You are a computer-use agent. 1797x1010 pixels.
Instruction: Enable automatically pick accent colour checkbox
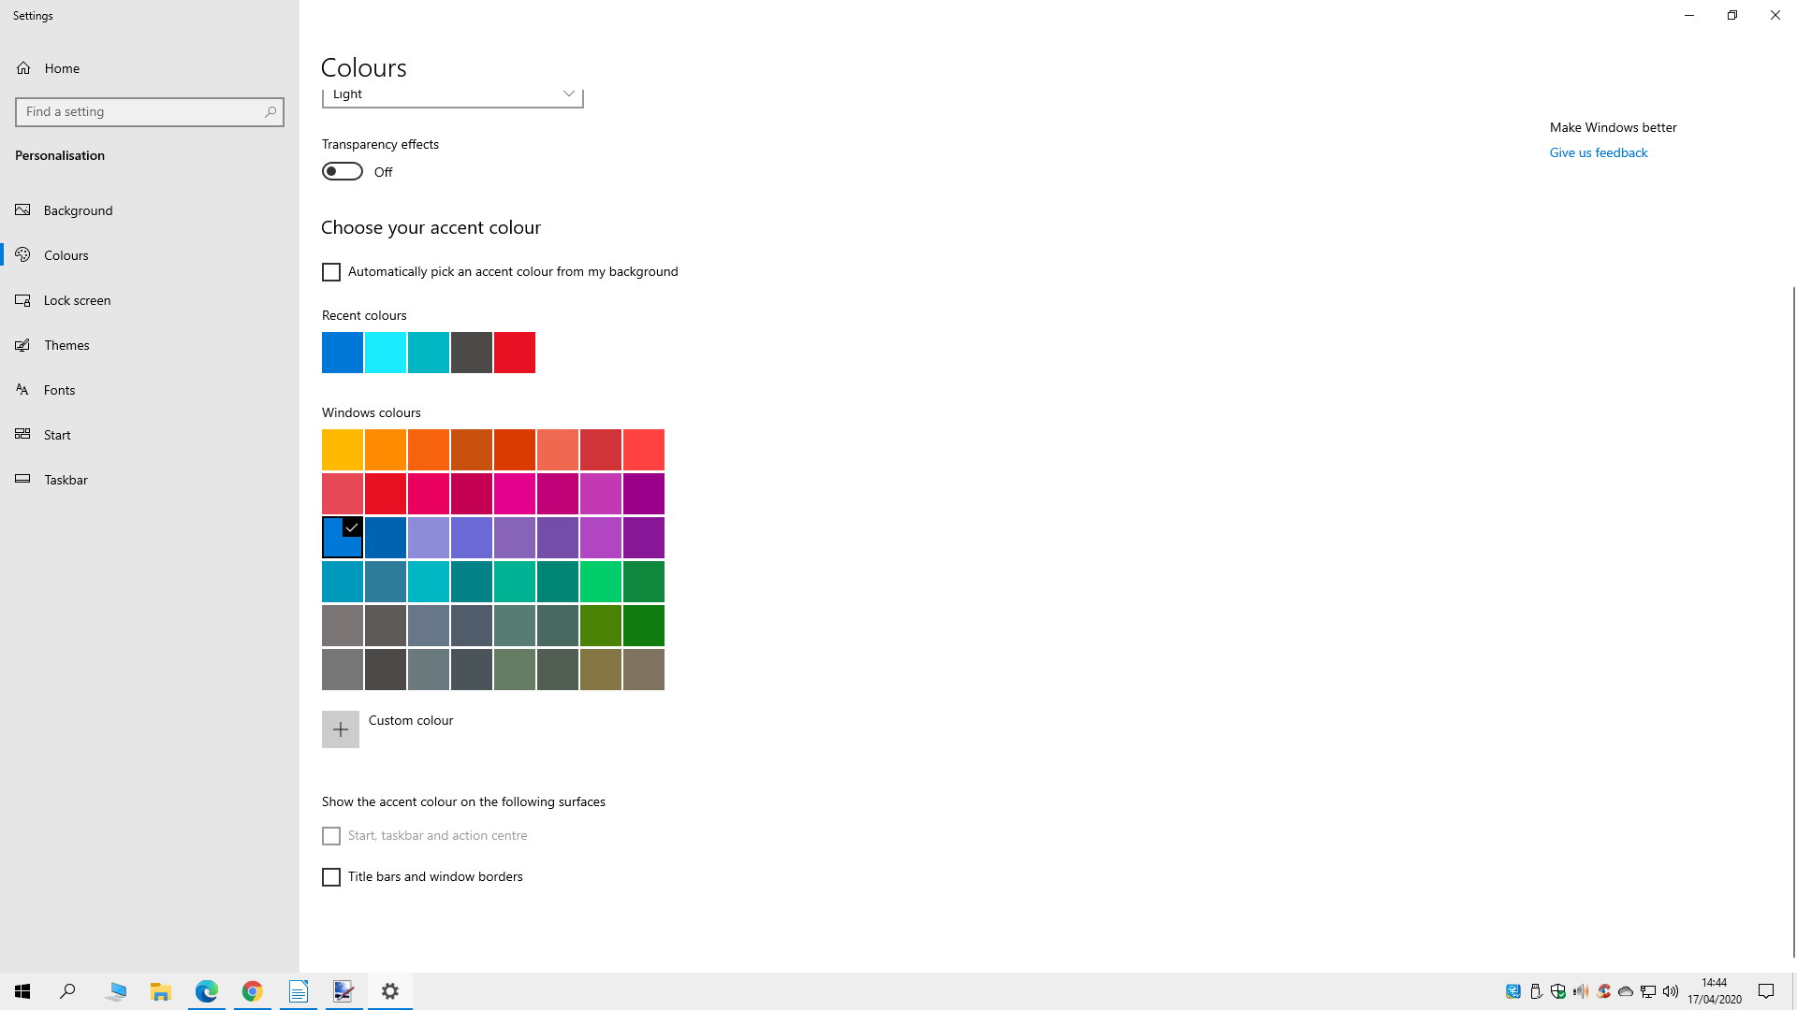[x=332, y=272]
